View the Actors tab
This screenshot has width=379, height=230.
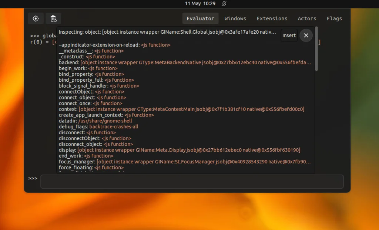307,18
